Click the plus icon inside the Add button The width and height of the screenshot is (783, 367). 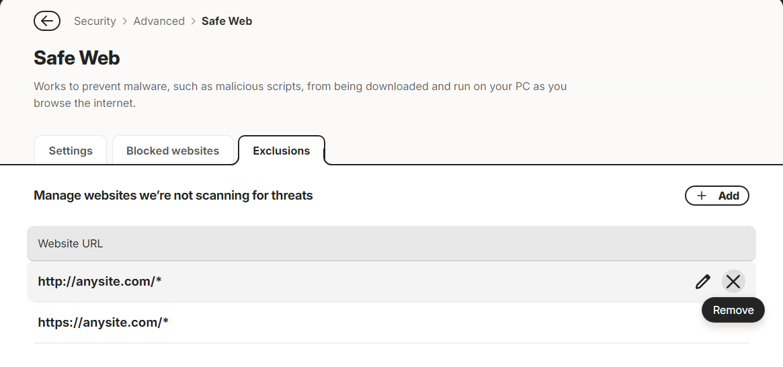(x=702, y=196)
